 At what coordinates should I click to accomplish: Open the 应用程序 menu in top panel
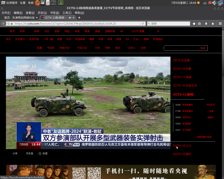10,3
